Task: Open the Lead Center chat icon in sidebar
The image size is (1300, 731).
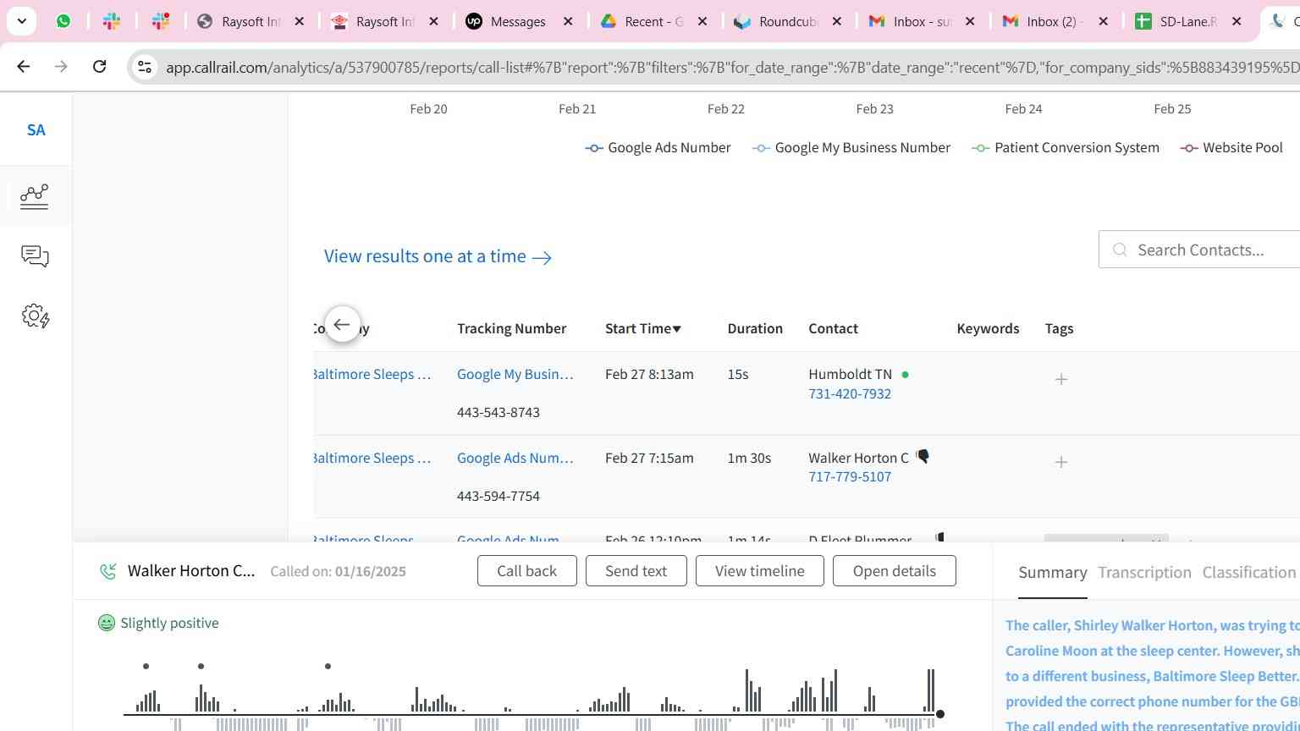Action: (x=35, y=256)
